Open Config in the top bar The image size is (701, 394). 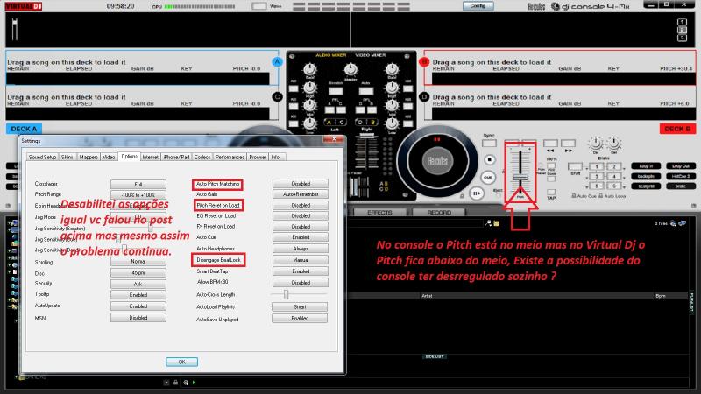pos(478,6)
